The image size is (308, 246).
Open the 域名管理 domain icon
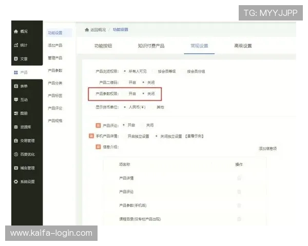pos(16,168)
